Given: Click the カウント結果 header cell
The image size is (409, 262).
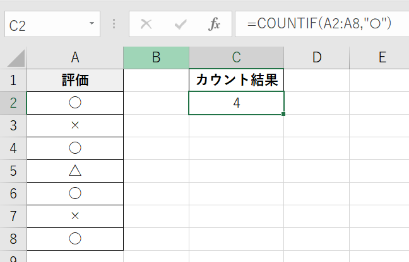Looking at the screenshot, I should click(236, 80).
